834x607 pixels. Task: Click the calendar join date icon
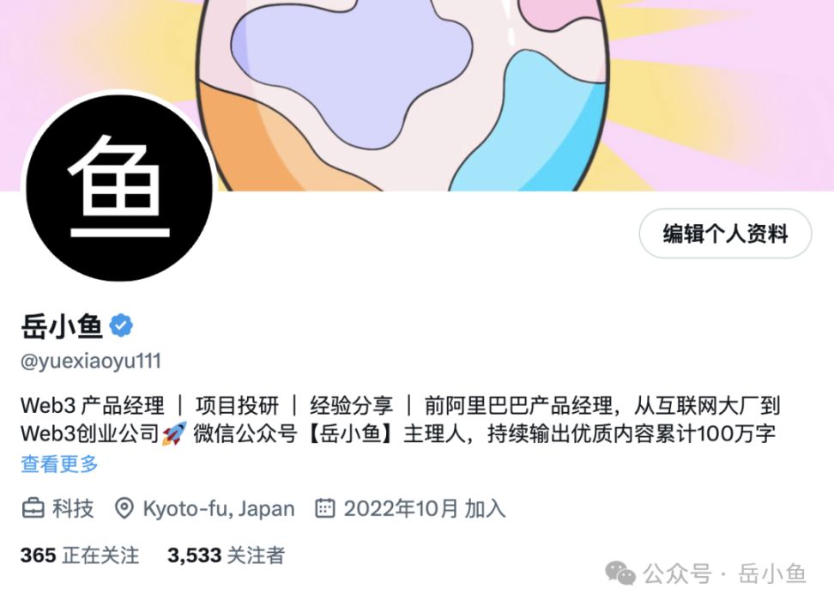325,508
